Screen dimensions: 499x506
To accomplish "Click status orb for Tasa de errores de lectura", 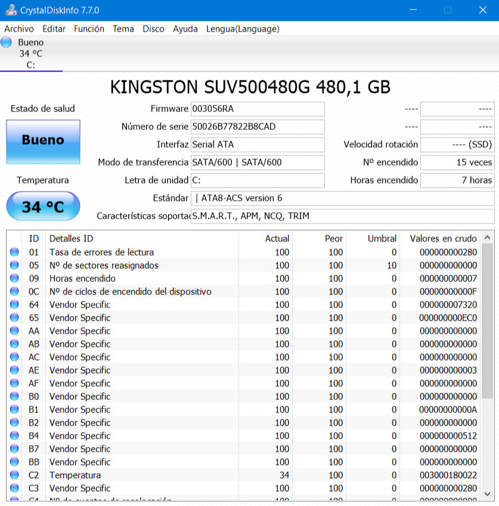I will point(14,252).
